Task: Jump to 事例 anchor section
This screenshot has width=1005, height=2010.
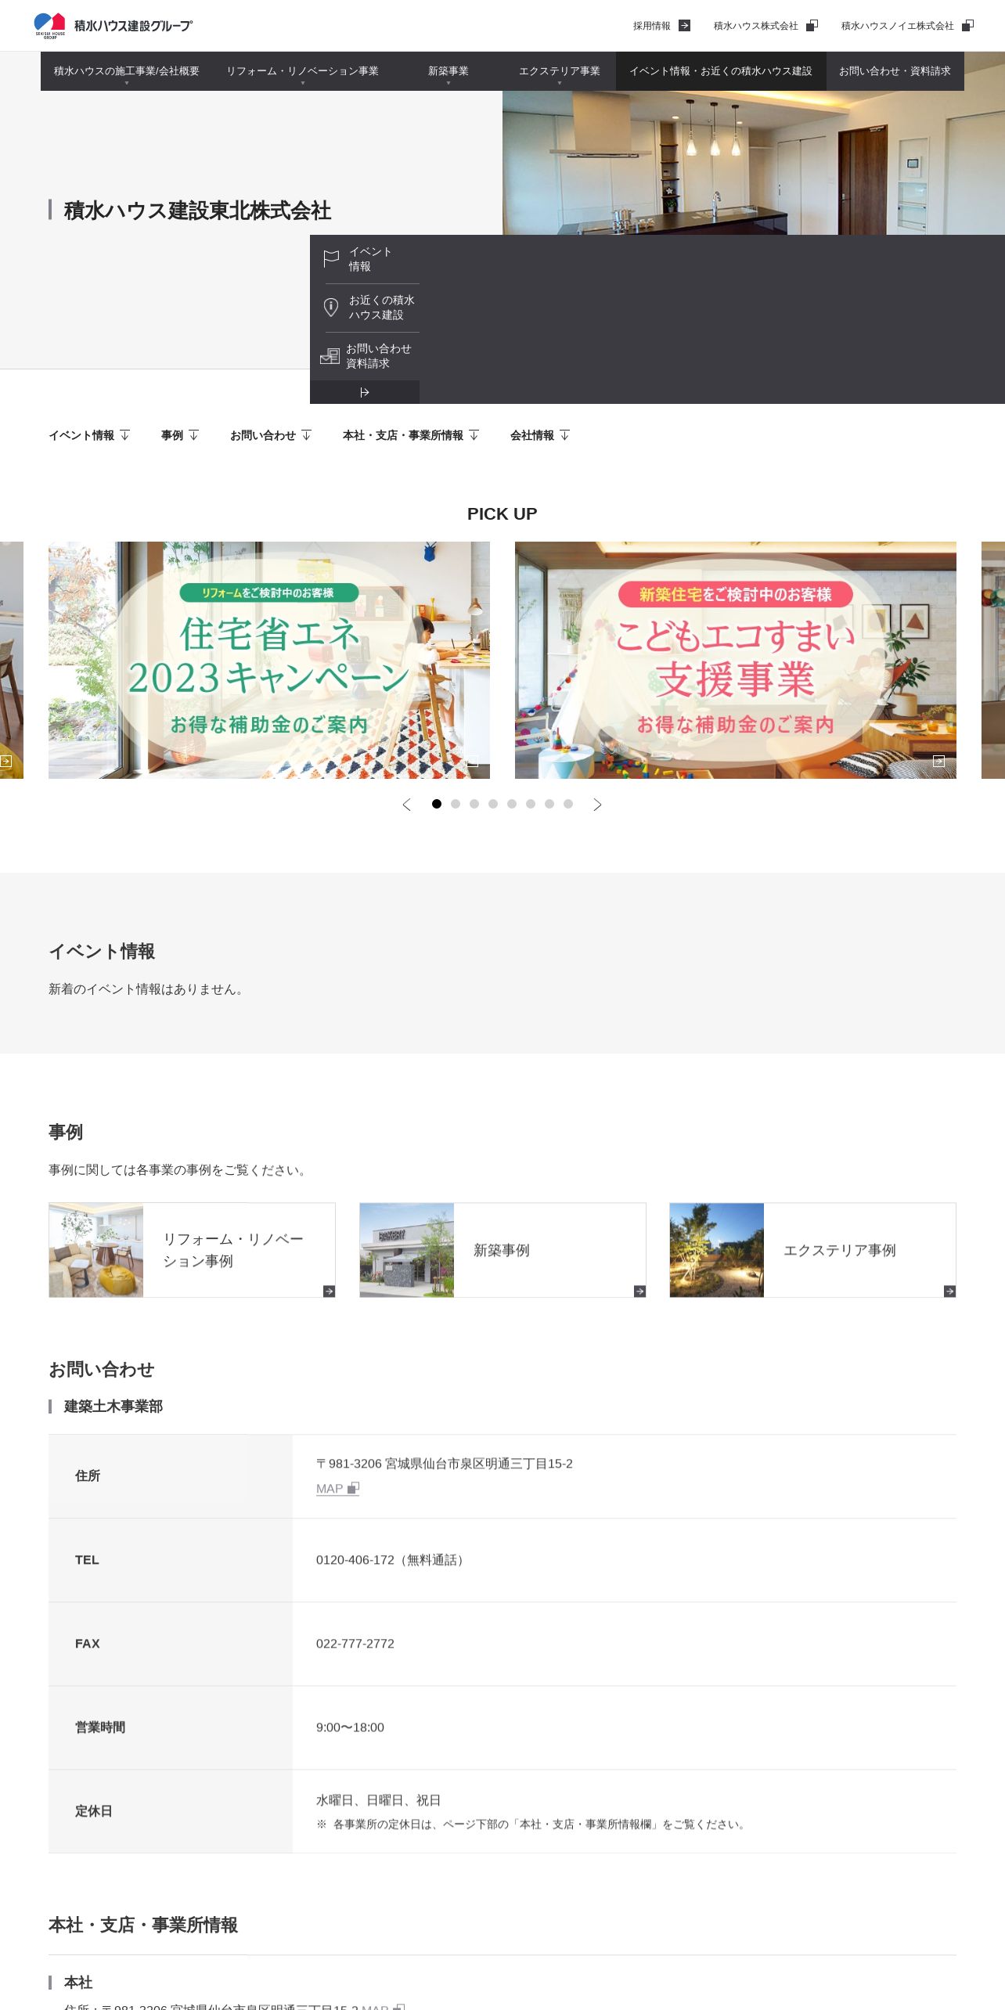Action: pyautogui.click(x=180, y=435)
